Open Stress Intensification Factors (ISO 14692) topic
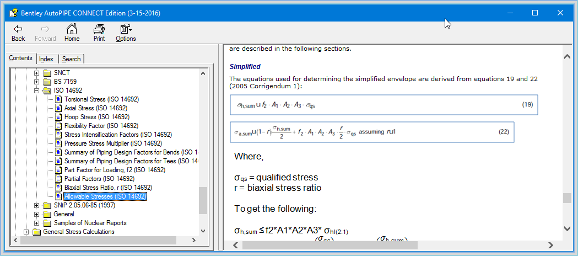 pyautogui.click(x=118, y=135)
